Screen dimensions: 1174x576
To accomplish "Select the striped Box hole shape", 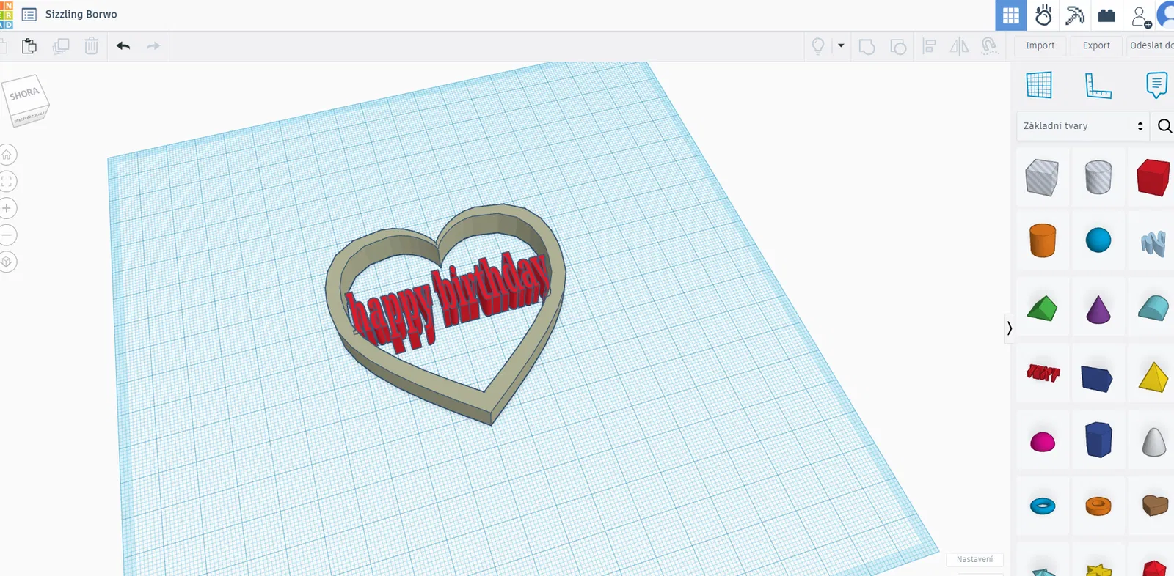I will click(x=1042, y=177).
